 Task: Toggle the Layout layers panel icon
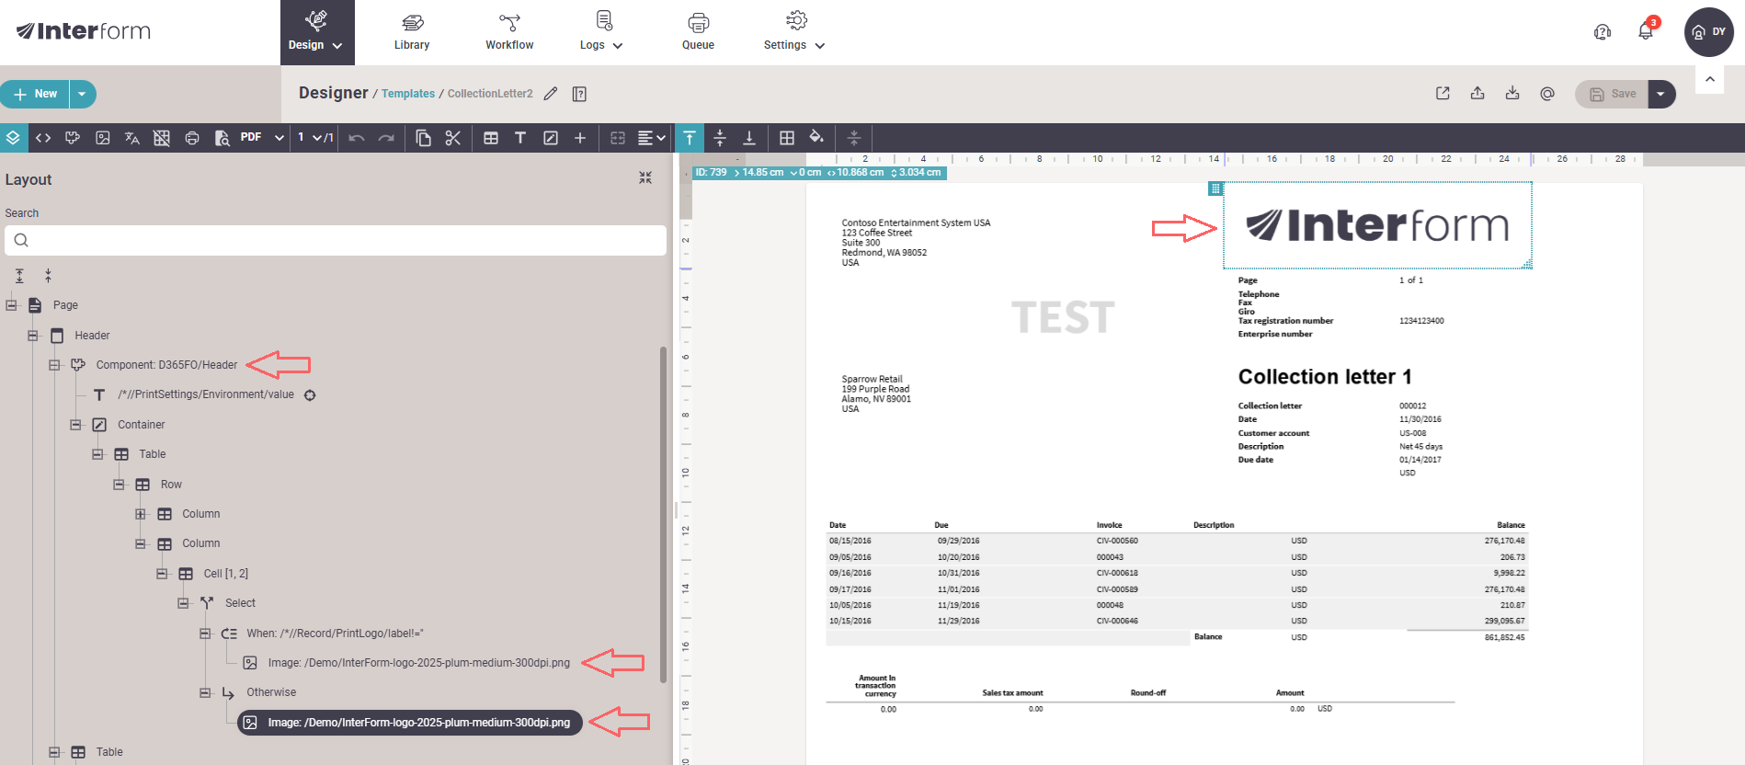tap(13, 138)
